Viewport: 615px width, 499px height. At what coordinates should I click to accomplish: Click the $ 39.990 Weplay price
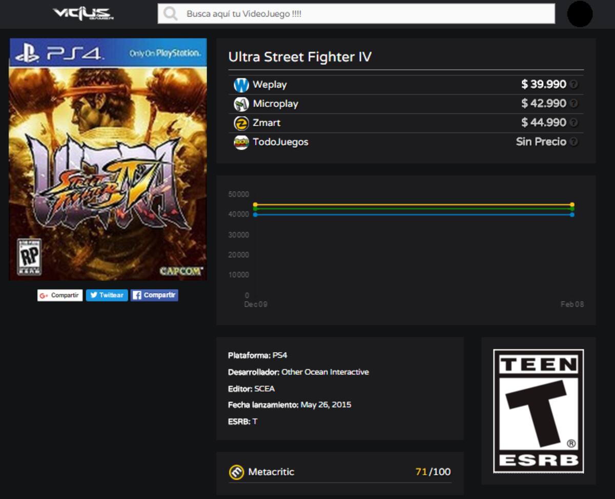point(544,84)
